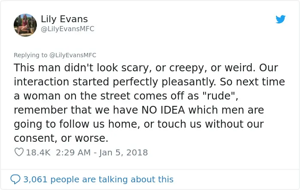Open @LilyEvansMFC in the Replying to line
300x190 pixels.
tap(73, 55)
